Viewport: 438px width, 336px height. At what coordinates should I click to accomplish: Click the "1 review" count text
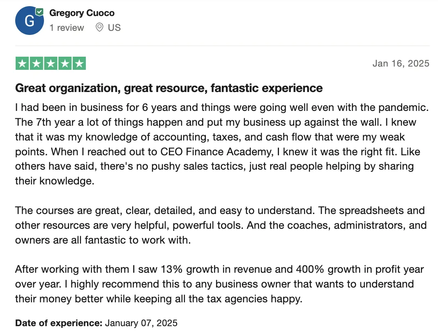(x=67, y=28)
